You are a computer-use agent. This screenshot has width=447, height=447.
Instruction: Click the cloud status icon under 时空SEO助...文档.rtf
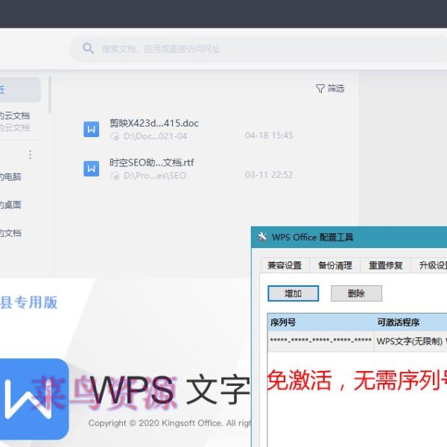(x=115, y=176)
